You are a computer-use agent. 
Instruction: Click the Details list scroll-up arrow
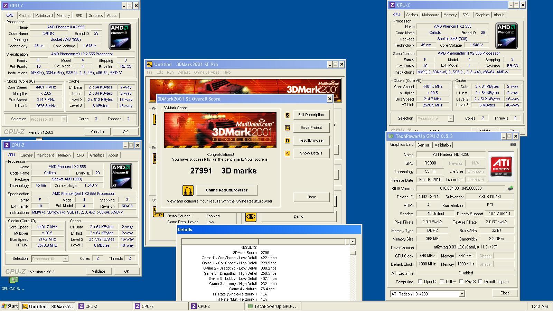pyautogui.click(x=353, y=242)
